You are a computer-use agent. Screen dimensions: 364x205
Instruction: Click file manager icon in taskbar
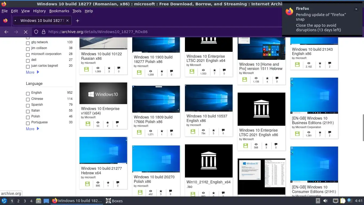(x=39, y=201)
